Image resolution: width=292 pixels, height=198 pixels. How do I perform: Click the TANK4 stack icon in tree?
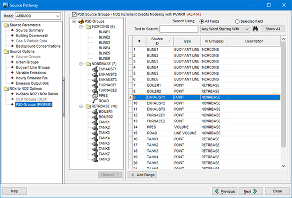95,138
